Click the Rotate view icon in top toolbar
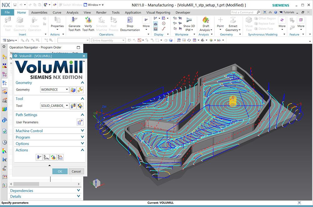313x207 pixels. pos(189,40)
